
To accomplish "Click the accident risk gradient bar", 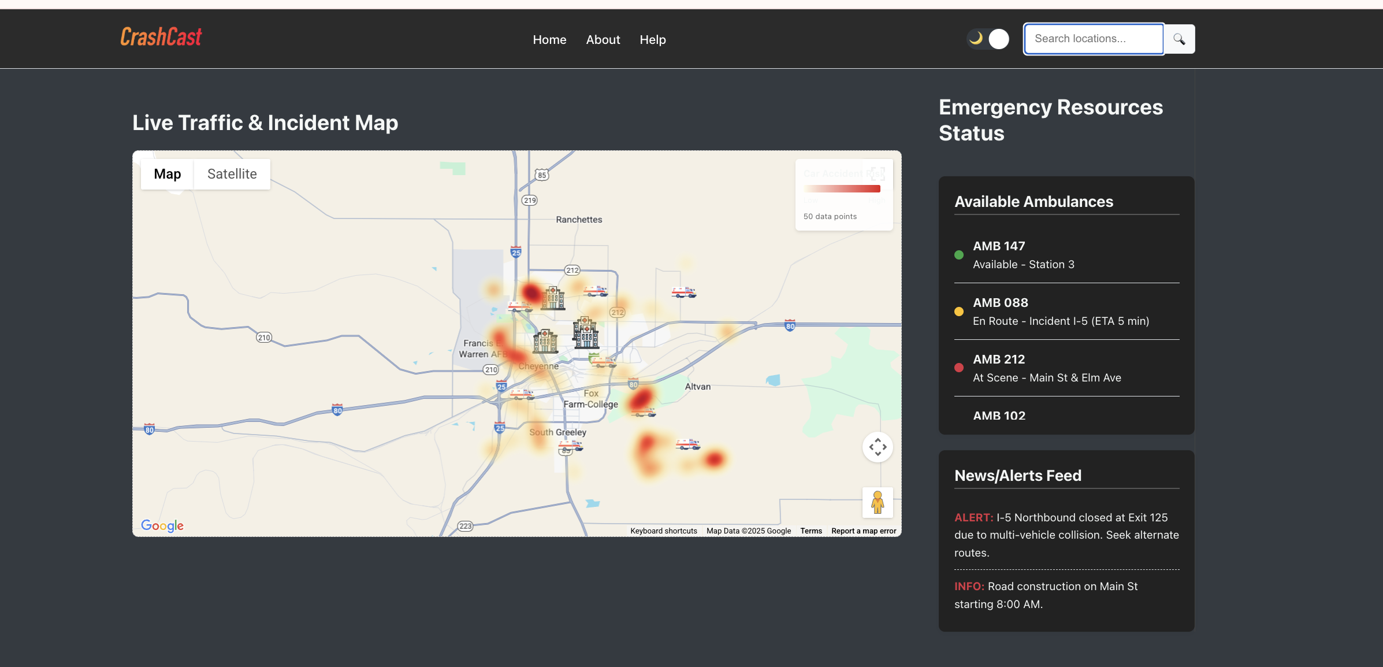I will [x=842, y=189].
